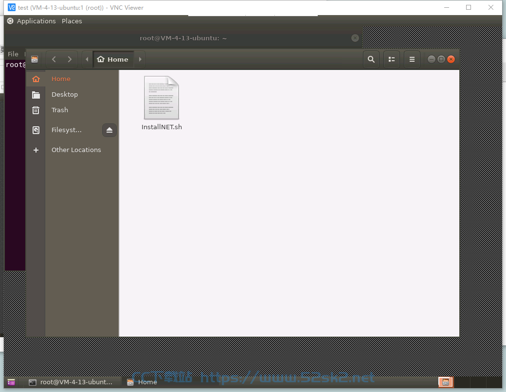Click the VNC Viewer title bar logo
The height and width of the screenshot is (392, 506).
coord(12,7)
